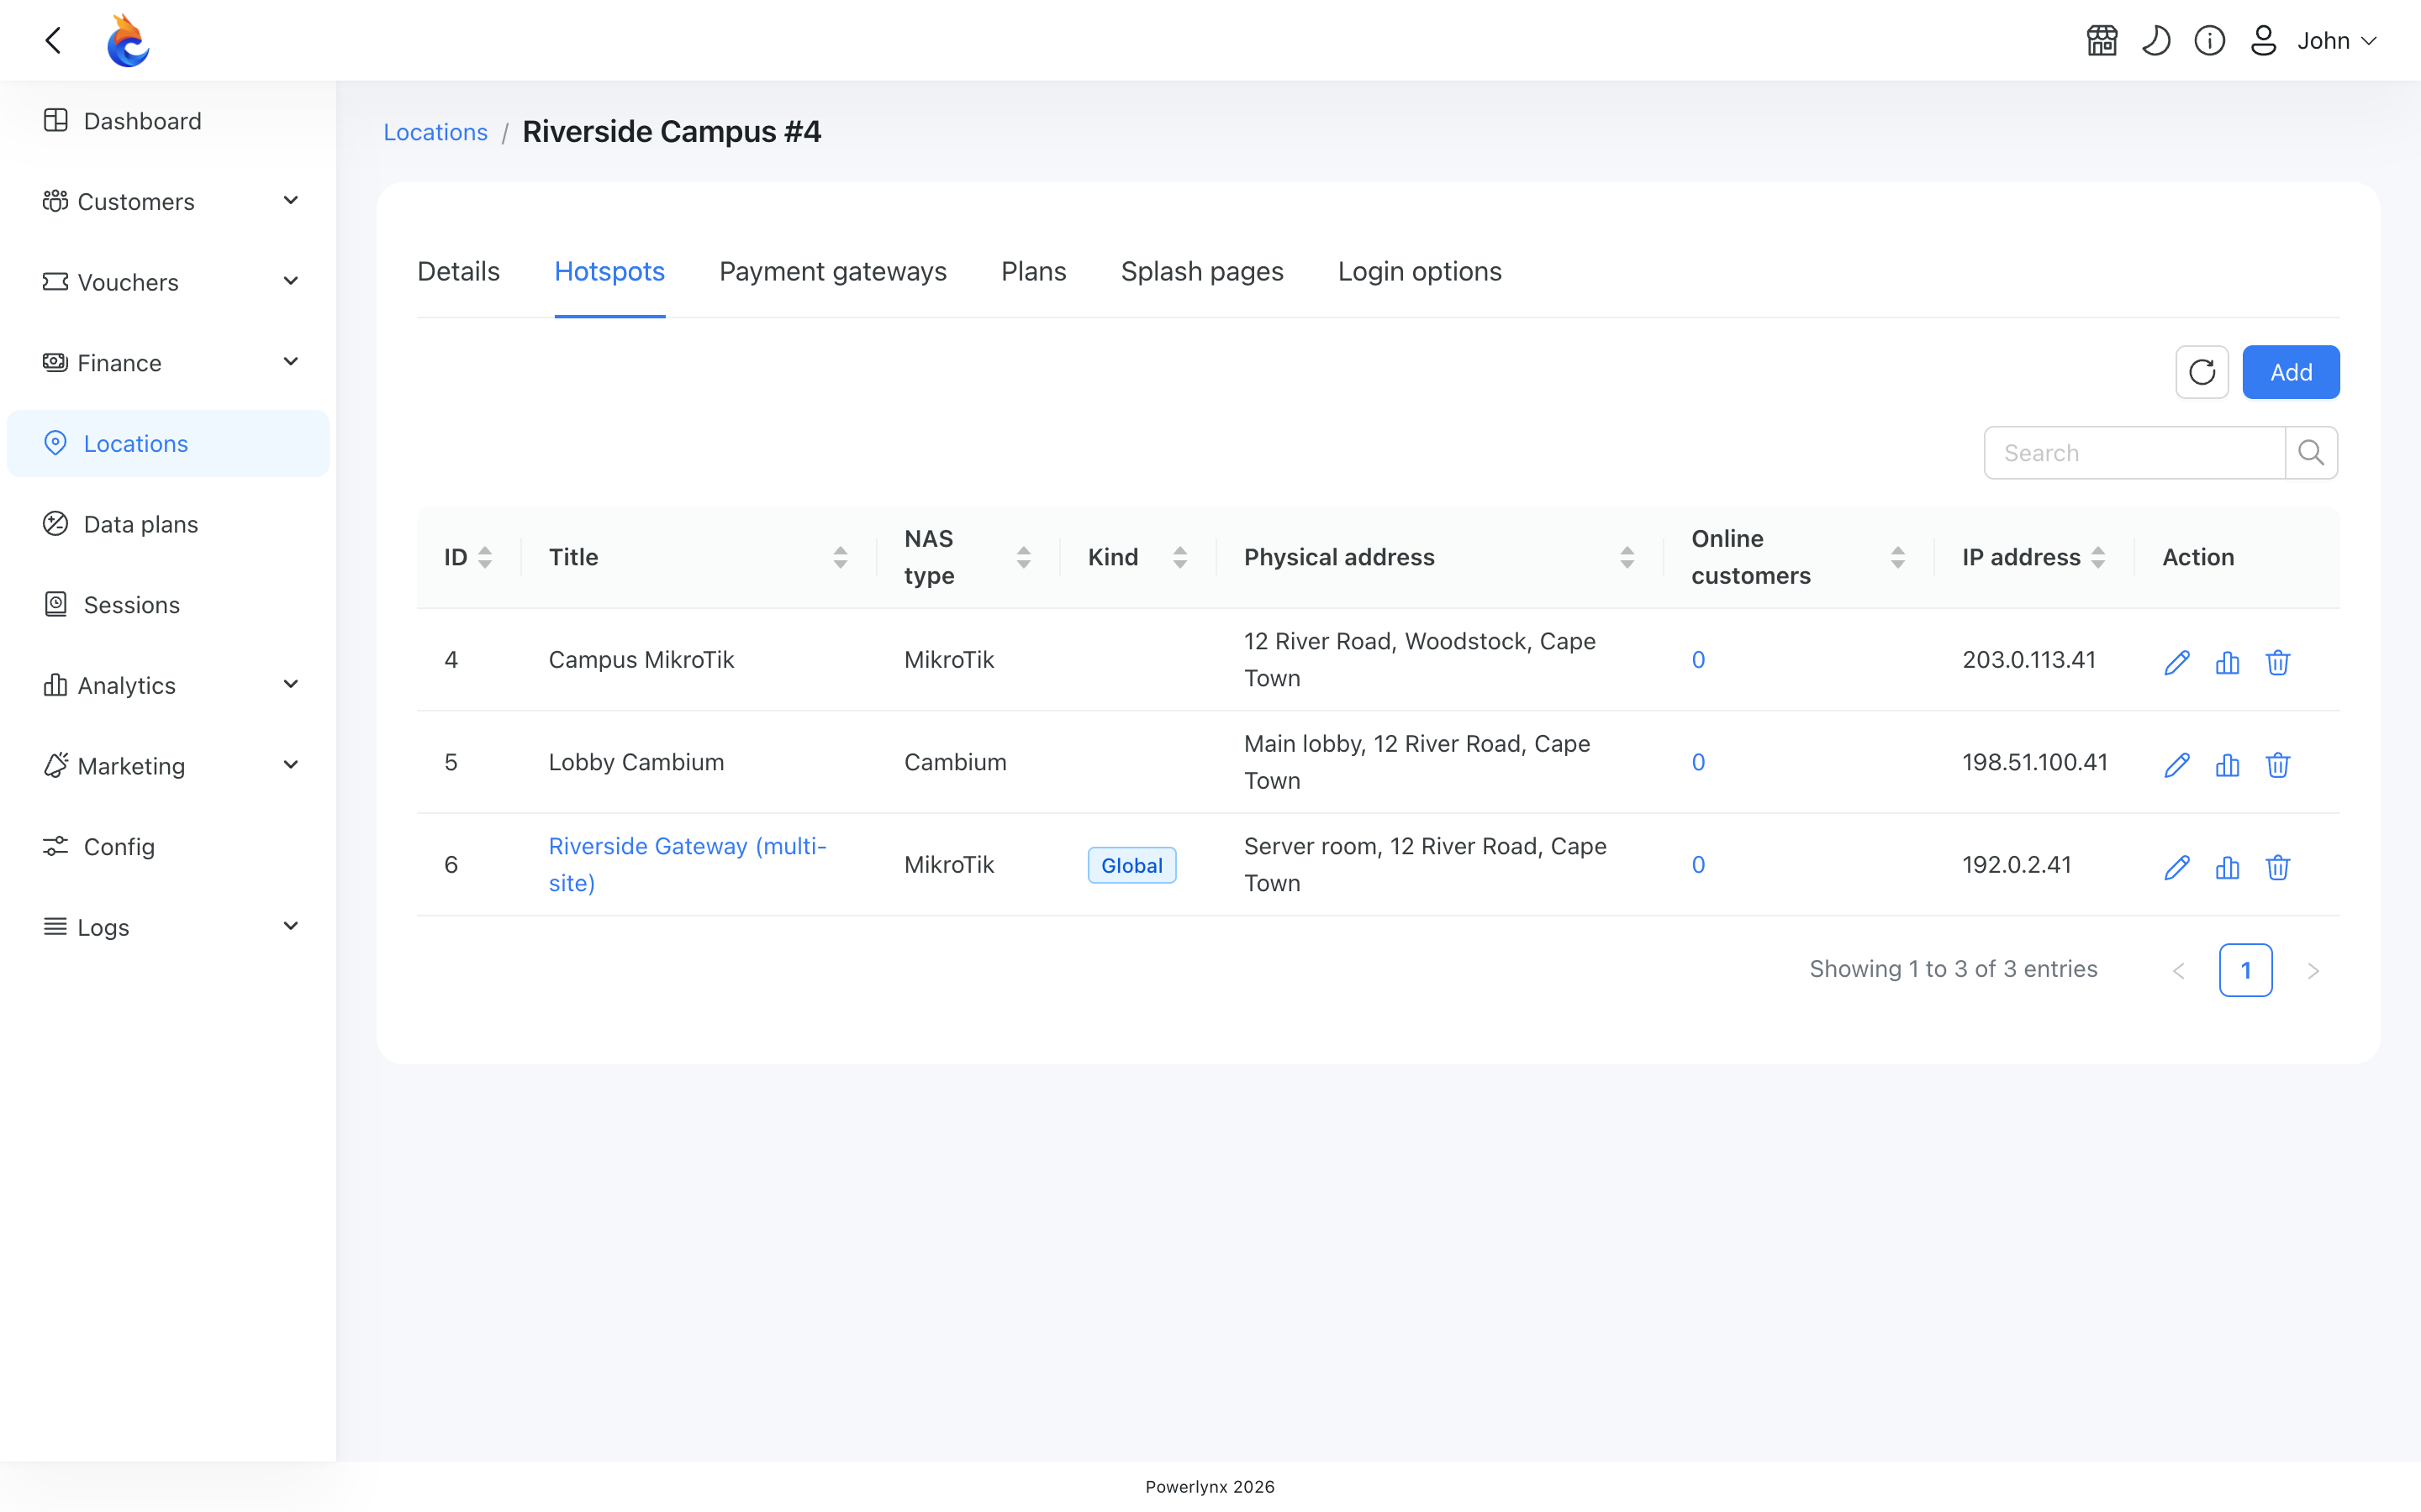The image size is (2421, 1512).
Task: Refresh the hotspots table
Action: click(x=2202, y=372)
